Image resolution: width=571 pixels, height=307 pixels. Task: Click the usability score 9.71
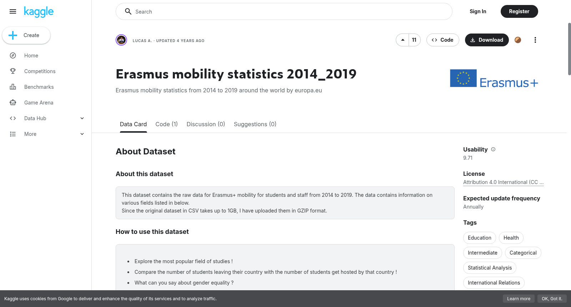[x=468, y=158]
